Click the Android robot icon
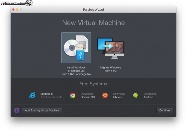The height and width of the screenshot is (132, 187). [x=136, y=95]
